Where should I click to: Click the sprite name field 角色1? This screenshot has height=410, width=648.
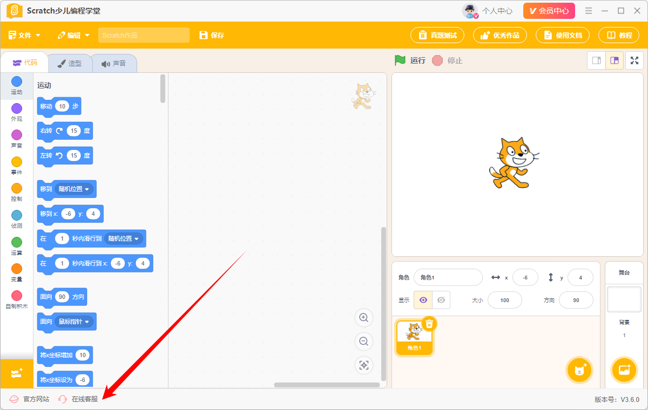448,277
